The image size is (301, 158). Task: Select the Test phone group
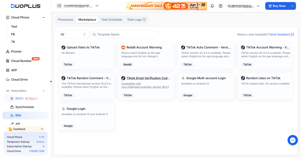14,26
